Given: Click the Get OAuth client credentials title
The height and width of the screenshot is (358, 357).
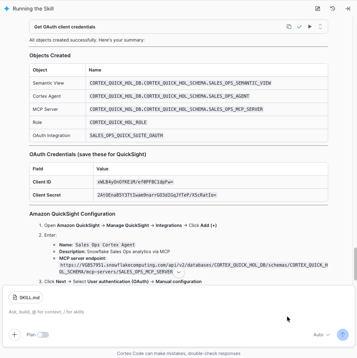Looking at the screenshot, I should 65,27.
